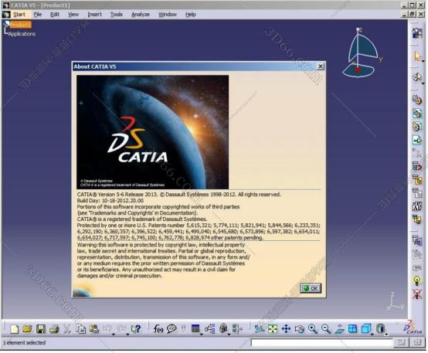428x353 pixels.
Task: Expand the Isometric quick view dropdown arrow
Action: (x=372, y=334)
